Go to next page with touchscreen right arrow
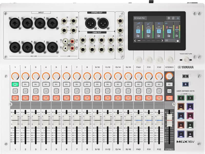 click(x=162, y=41)
